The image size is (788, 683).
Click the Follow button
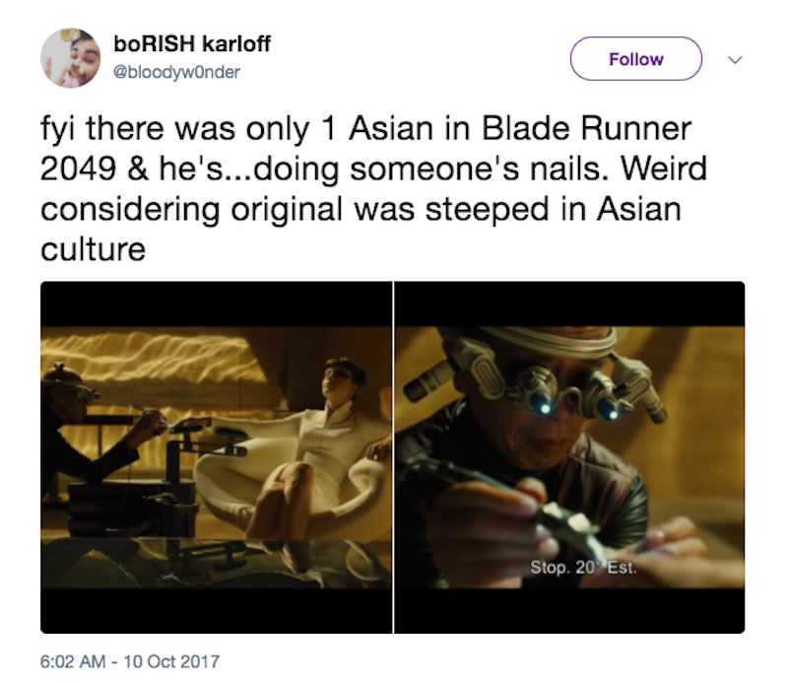[x=635, y=59]
